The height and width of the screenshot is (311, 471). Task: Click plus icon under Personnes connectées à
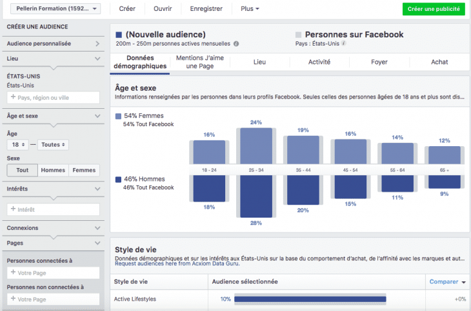(14, 272)
